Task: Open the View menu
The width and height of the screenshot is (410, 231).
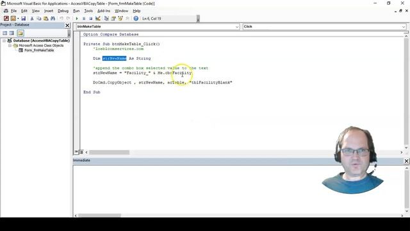Action: coord(36,11)
